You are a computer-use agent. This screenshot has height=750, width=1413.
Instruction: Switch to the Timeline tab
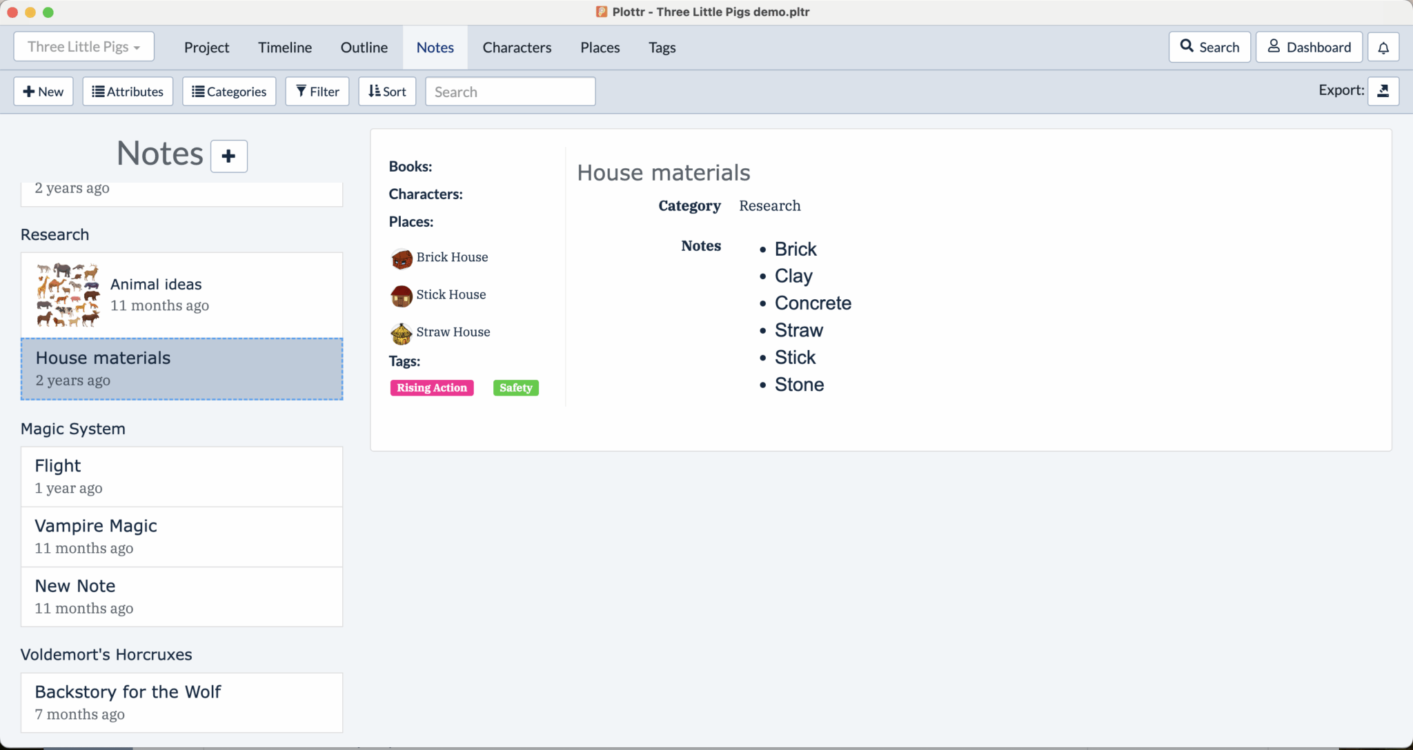285,48
